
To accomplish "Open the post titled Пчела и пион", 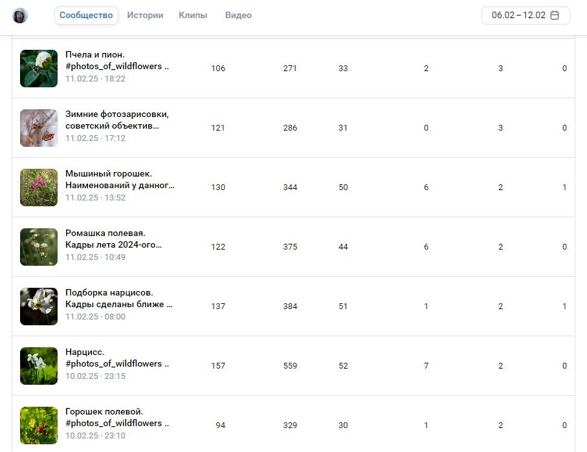I will click(x=94, y=54).
